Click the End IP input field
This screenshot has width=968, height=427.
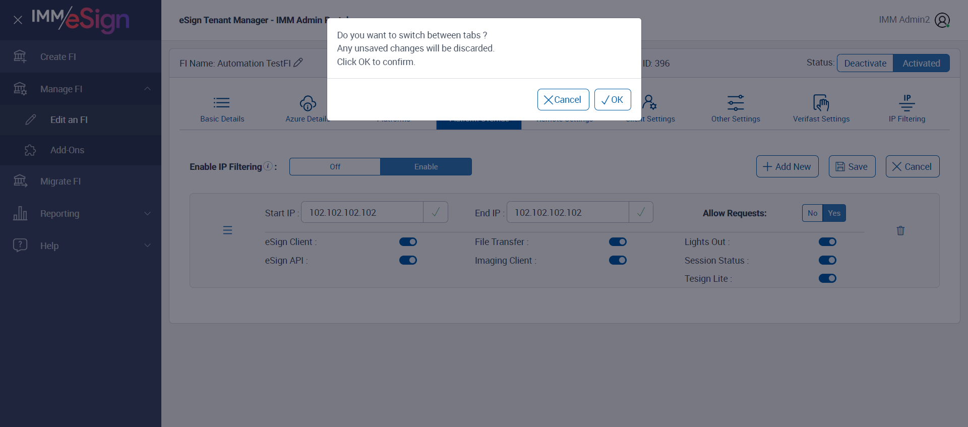[x=568, y=212]
